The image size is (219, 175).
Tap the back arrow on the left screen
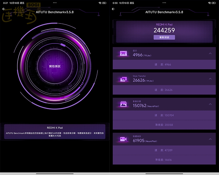pyautogui.click(x=4, y=9)
